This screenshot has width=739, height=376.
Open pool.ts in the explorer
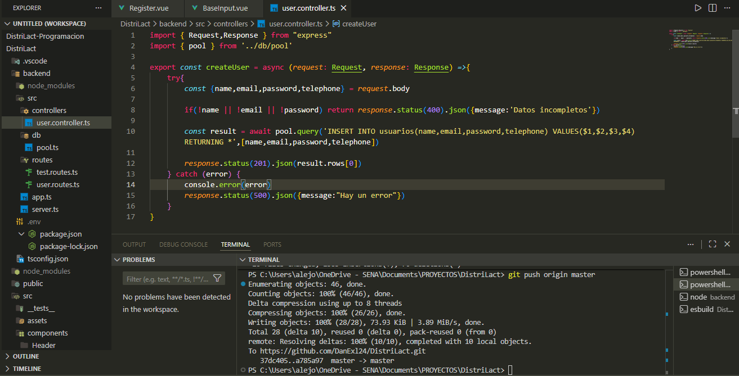point(47,147)
